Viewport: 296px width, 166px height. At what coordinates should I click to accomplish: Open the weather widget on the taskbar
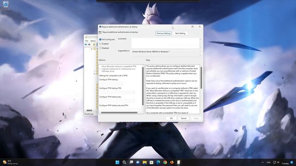click(x=10, y=162)
